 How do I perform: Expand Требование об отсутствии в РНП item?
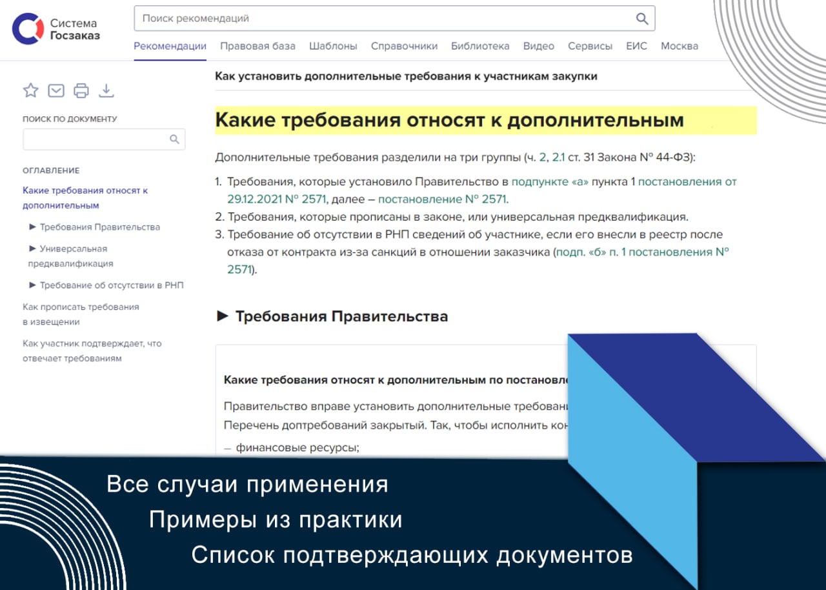[x=106, y=285]
